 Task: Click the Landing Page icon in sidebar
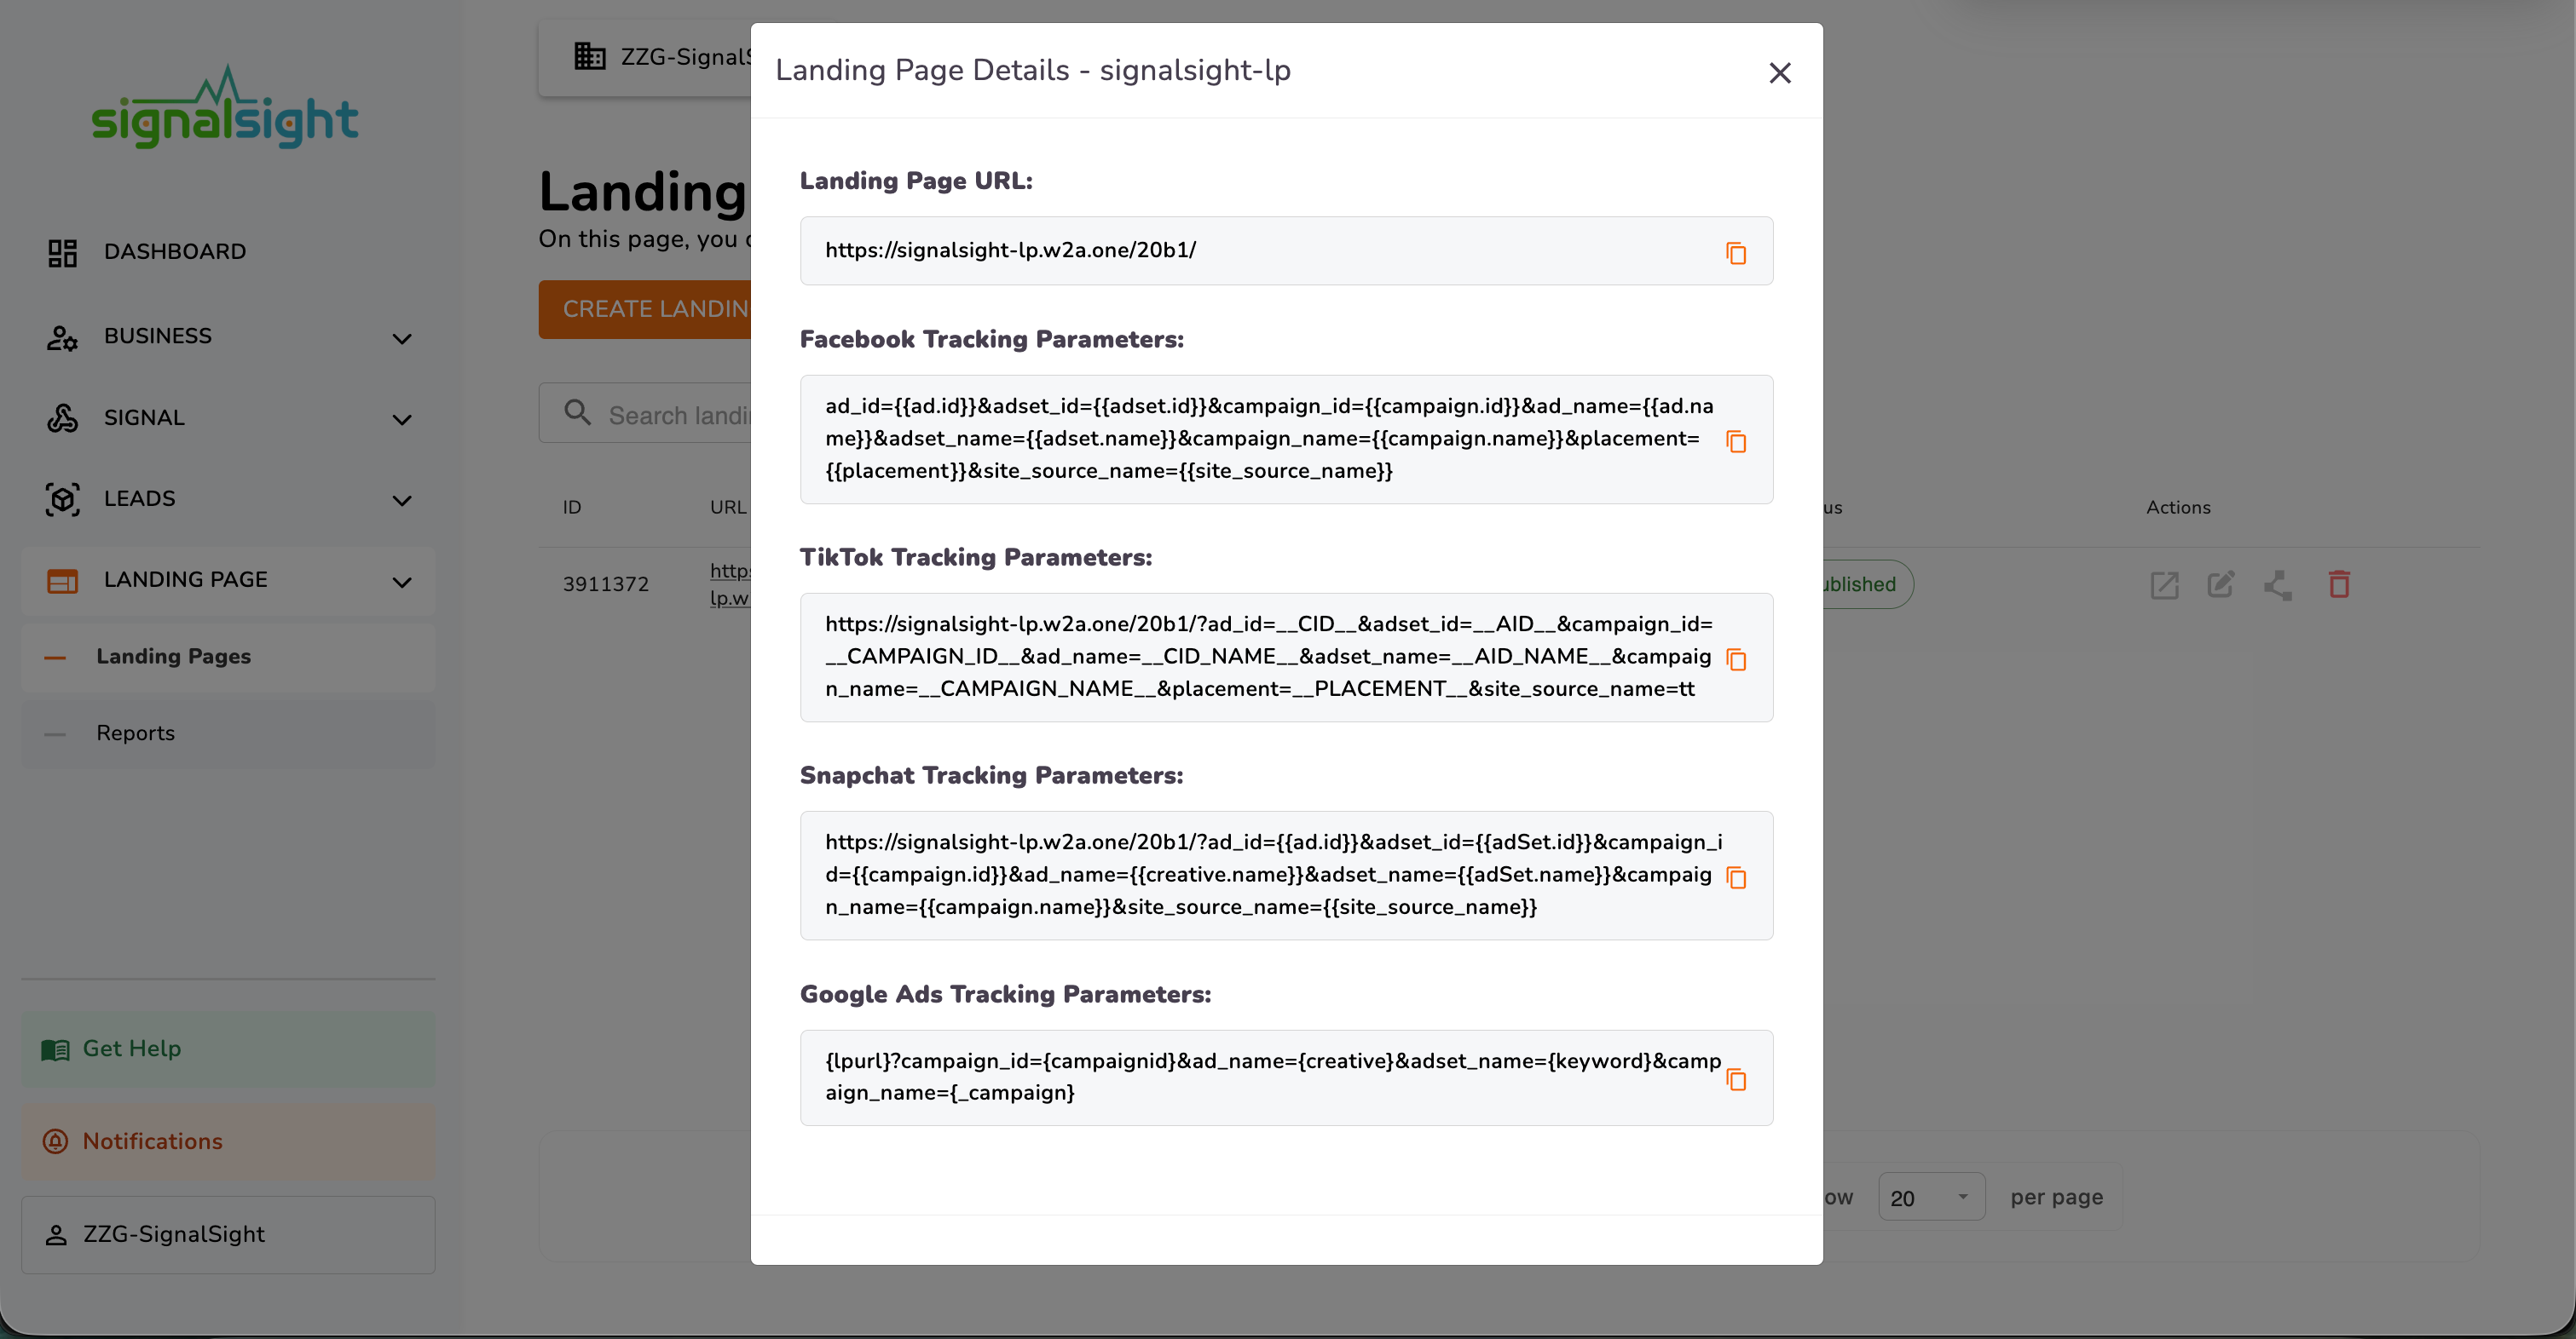click(x=62, y=581)
